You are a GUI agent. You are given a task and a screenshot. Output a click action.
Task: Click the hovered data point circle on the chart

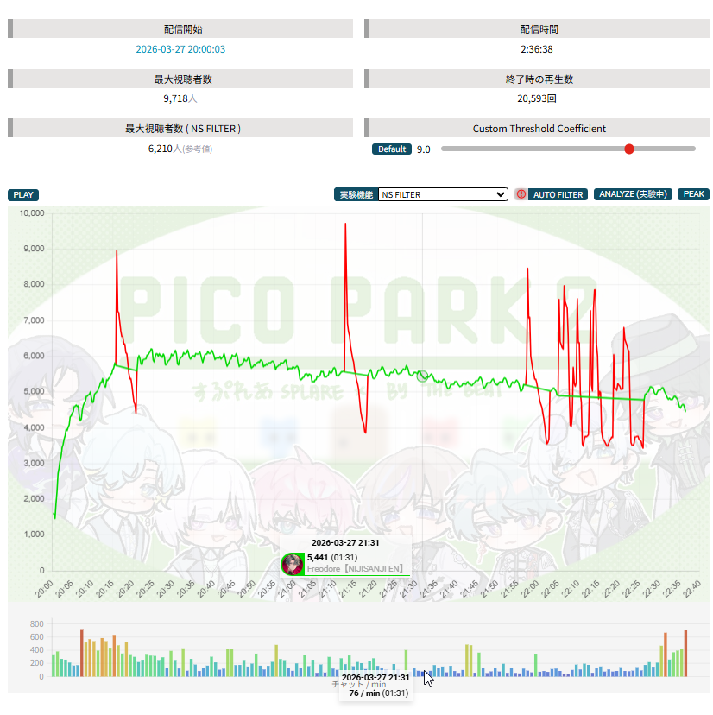coord(422,376)
